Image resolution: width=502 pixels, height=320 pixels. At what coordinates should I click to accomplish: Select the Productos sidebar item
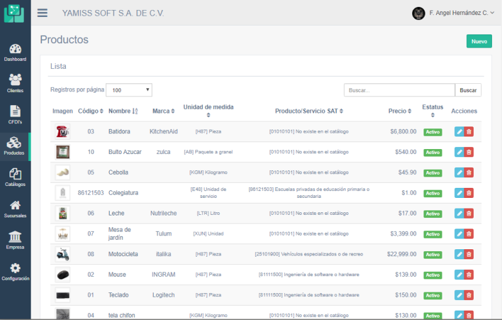pyautogui.click(x=15, y=146)
